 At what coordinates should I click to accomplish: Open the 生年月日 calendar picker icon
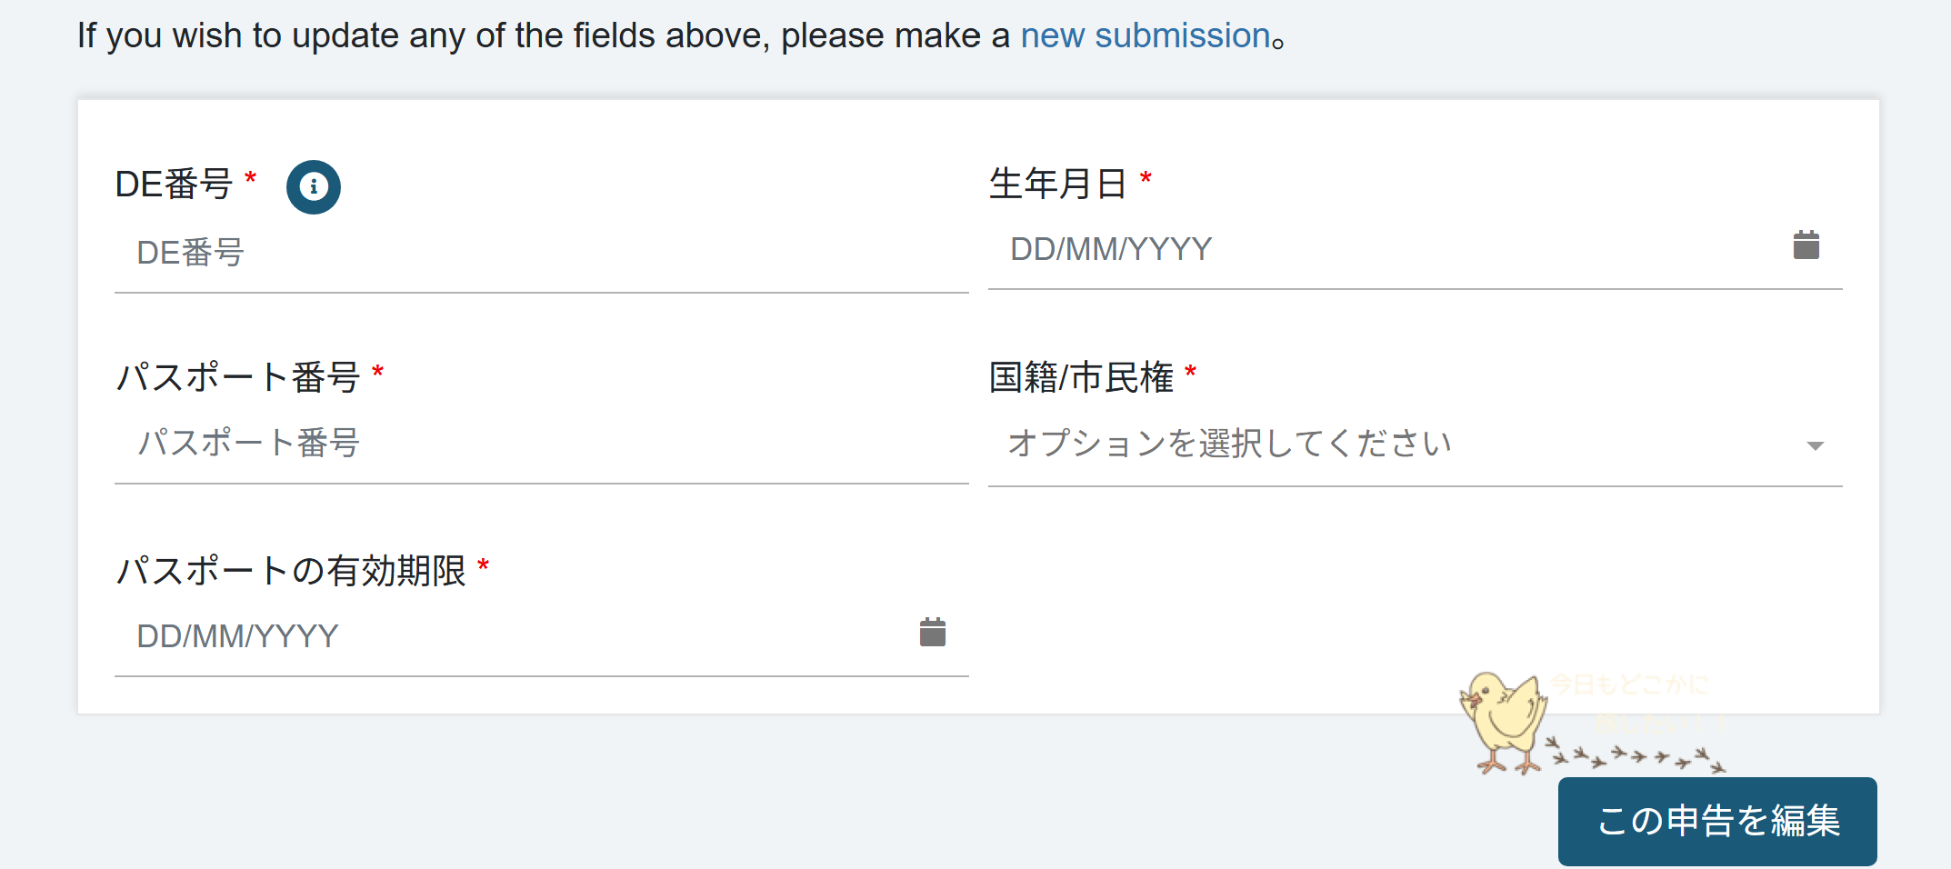pyautogui.click(x=1806, y=245)
